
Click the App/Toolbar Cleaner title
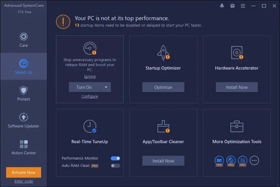click(163, 142)
